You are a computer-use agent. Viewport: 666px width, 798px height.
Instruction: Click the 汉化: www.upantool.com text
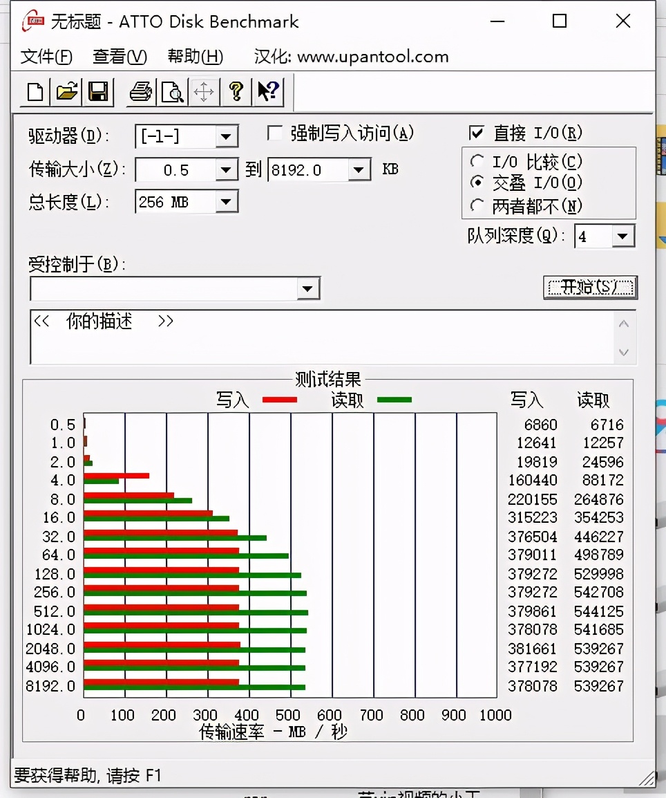point(351,57)
